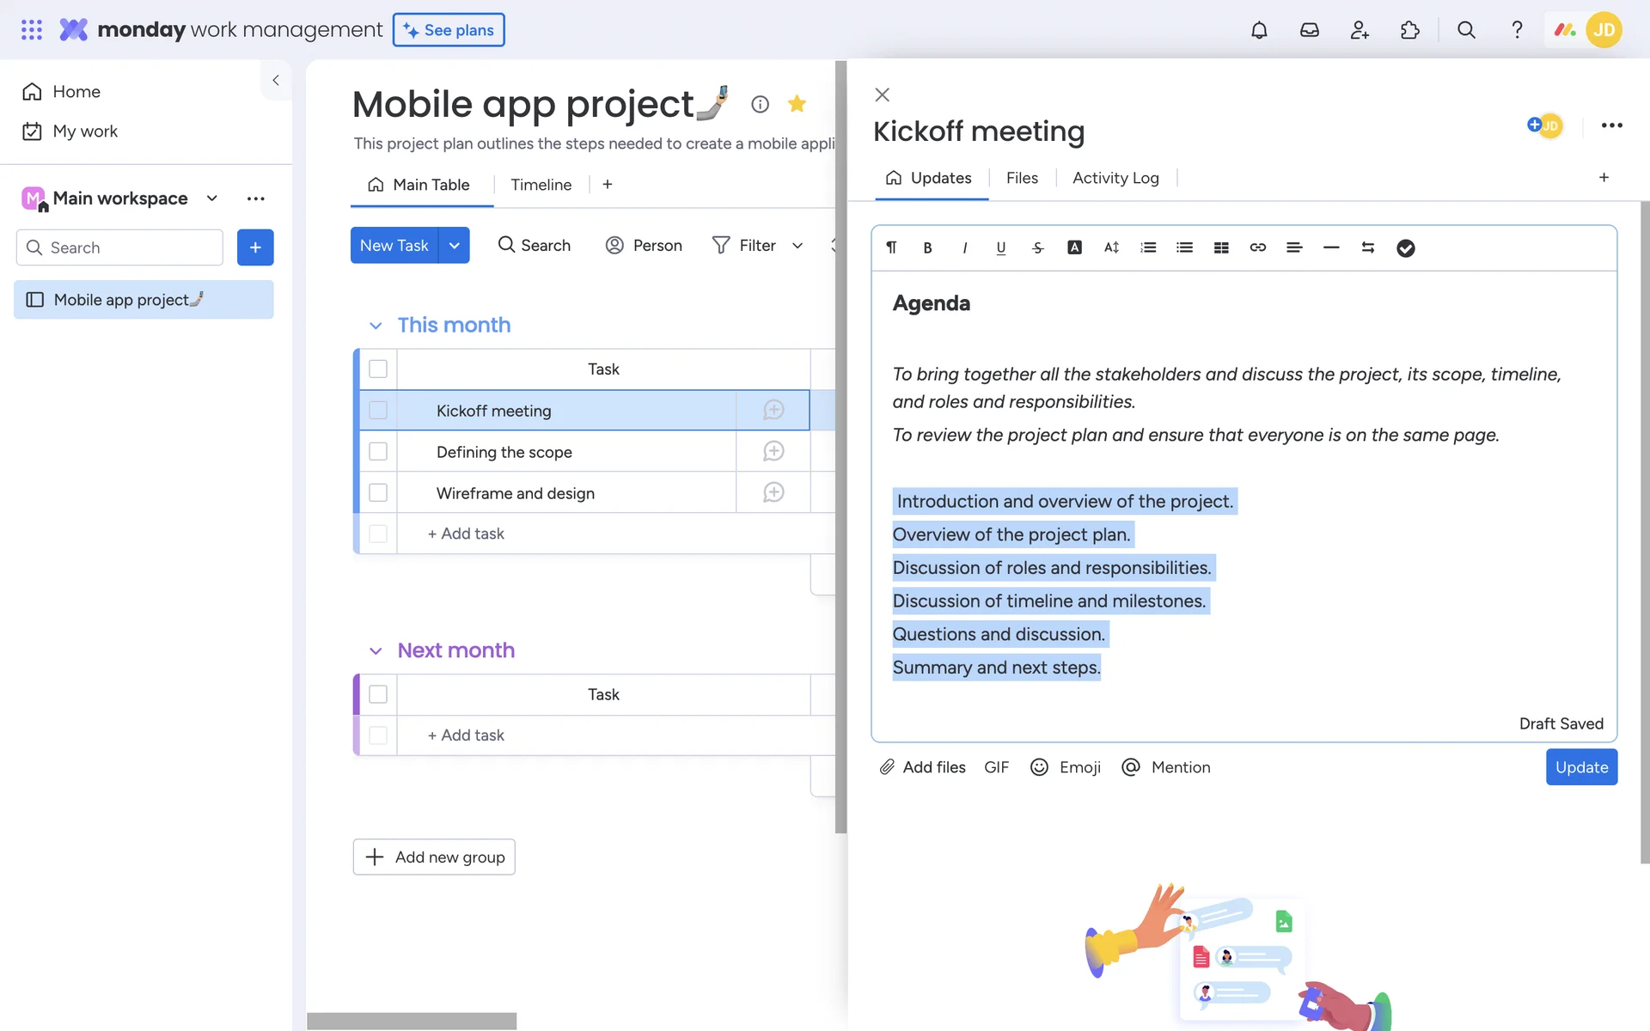Collapse the This month group

click(x=376, y=326)
